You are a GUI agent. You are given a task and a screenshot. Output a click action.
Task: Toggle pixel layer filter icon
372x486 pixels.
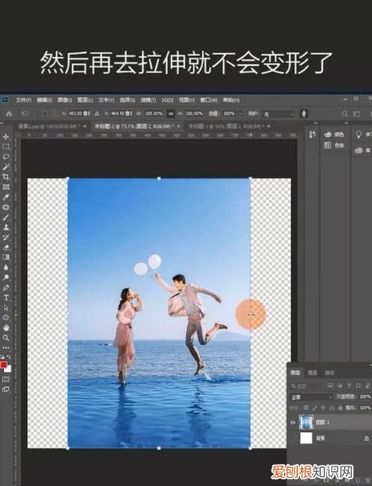(x=331, y=385)
